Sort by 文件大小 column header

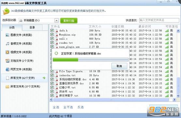point(95,27)
